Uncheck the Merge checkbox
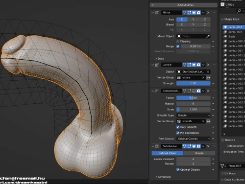This screenshot has width=245, height=184. click(178, 47)
